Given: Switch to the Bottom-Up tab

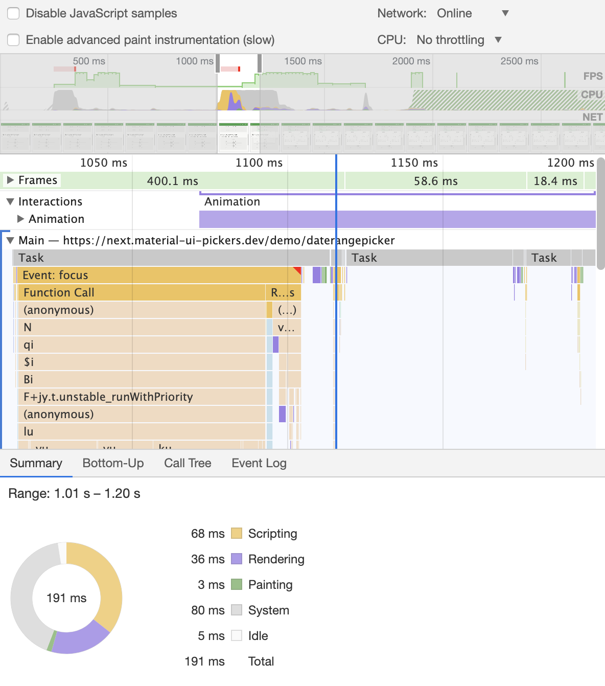Looking at the screenshot, I should click(113, 463).
